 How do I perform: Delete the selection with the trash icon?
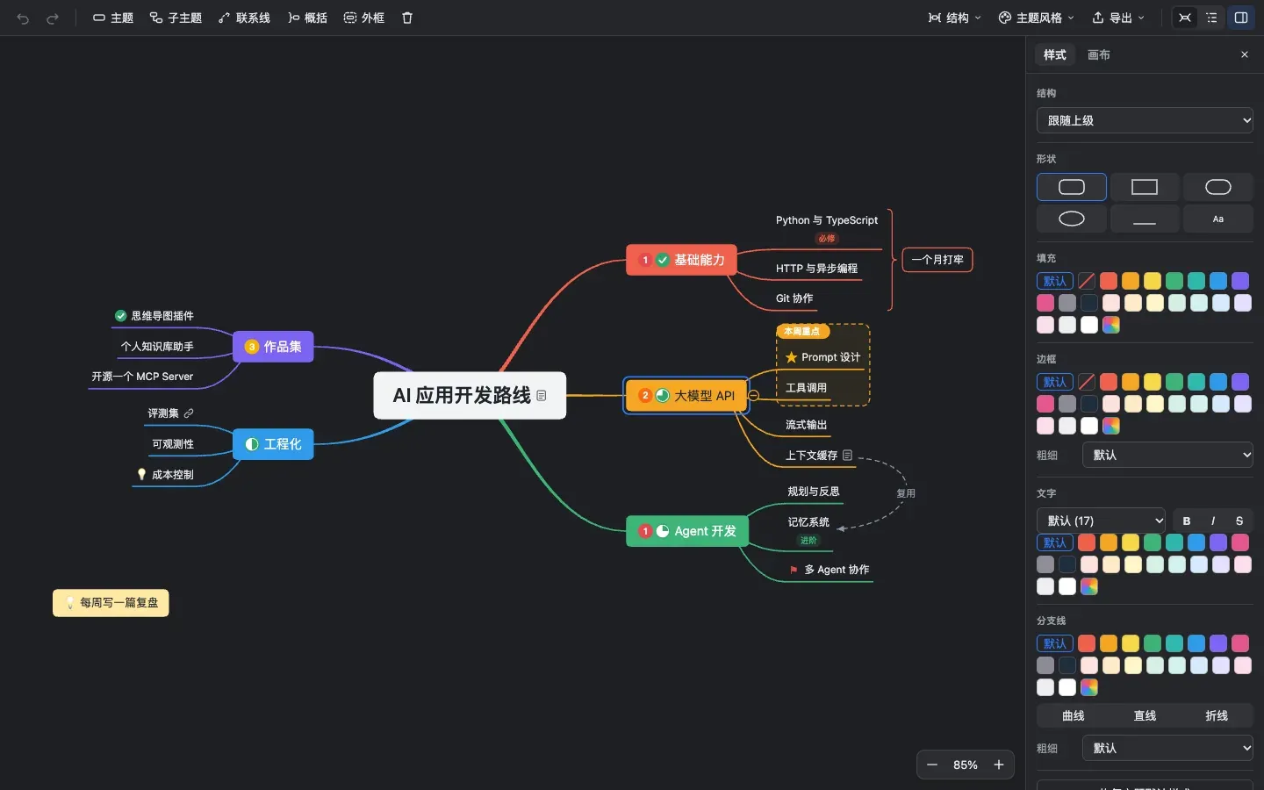click(x=407, y=18)
